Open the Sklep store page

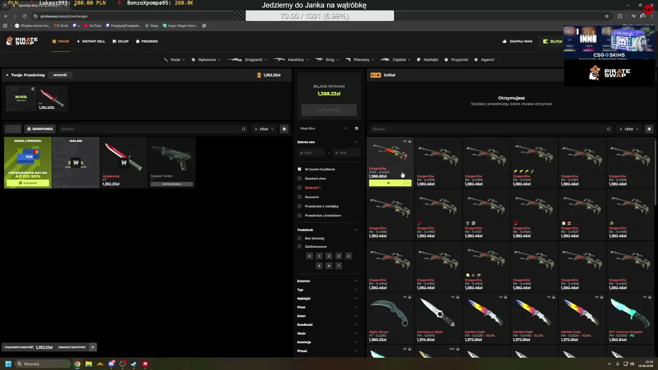coord(120,41)
